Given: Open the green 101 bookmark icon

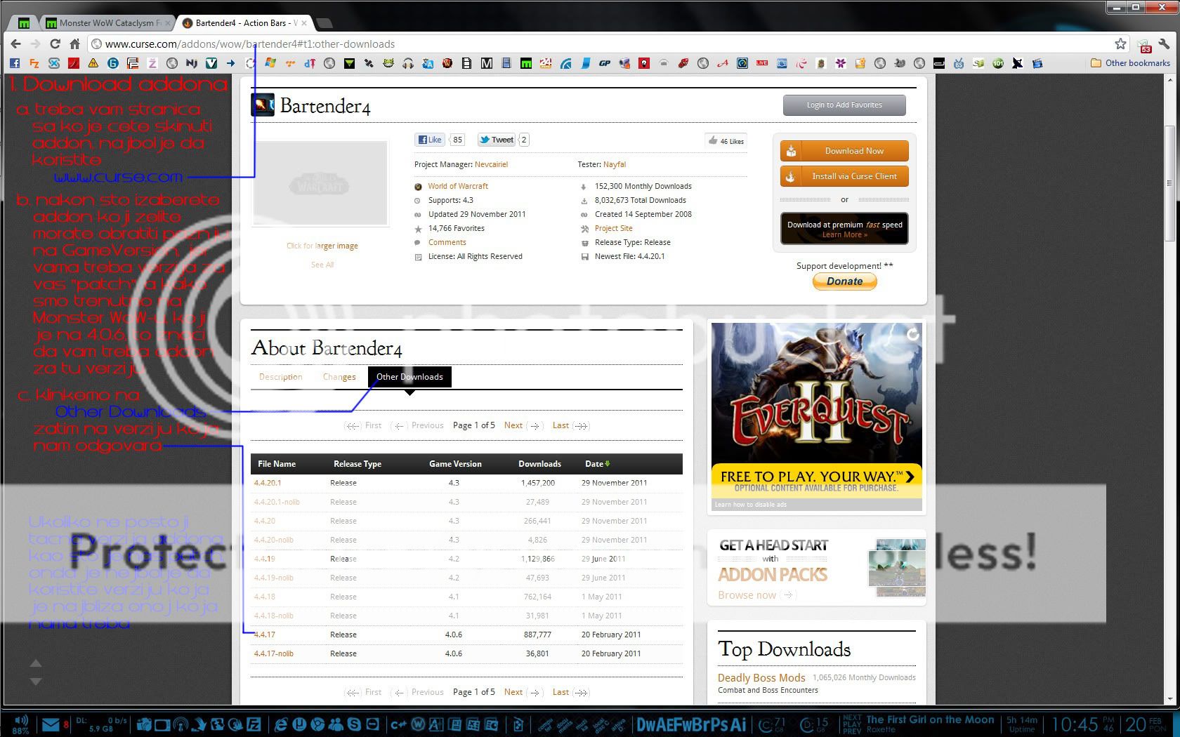Looking at the screenshot, I should 998,63.
